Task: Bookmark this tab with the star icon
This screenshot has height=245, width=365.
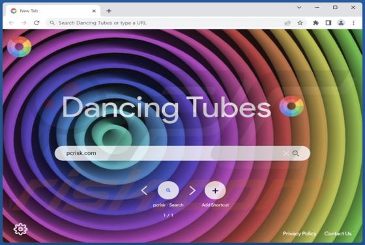Action: [300, 23]
